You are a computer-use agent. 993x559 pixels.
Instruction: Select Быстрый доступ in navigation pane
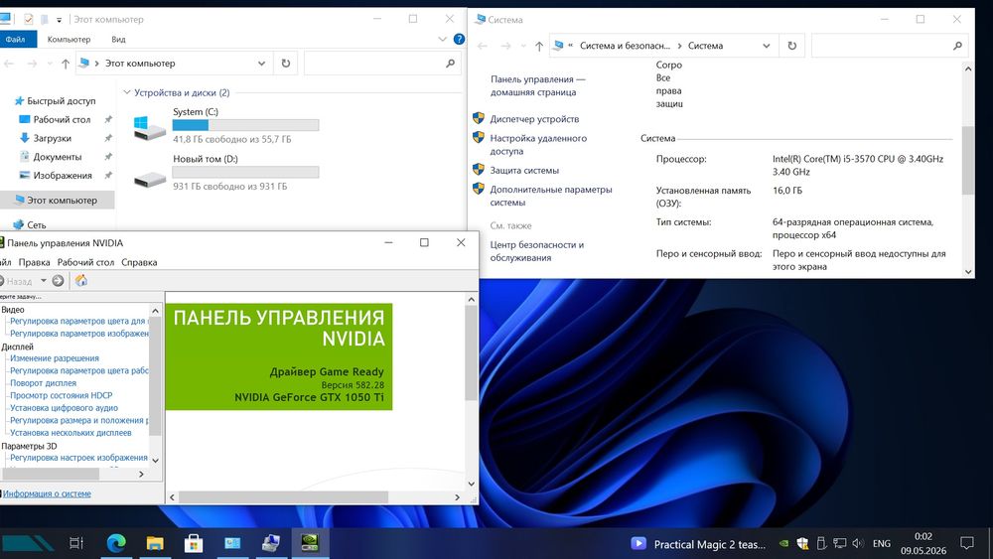coord(62,100)
